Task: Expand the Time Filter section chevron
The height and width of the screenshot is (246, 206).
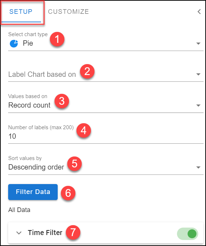Action: pos(19,233)
